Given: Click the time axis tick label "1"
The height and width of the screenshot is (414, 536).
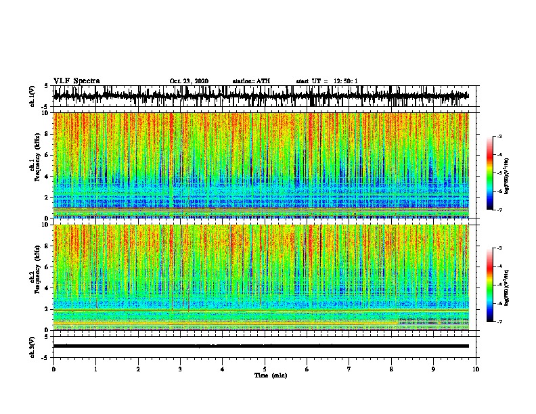Looking at the screenshot, I should tap(96, 369).
